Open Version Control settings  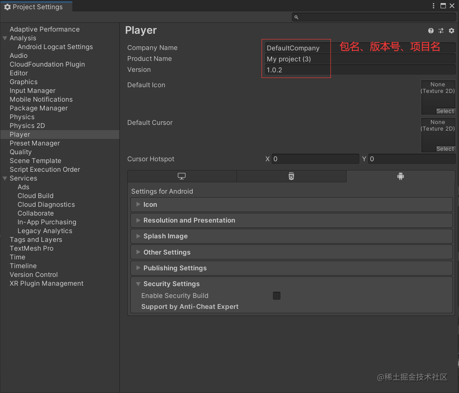click(34, 275)
